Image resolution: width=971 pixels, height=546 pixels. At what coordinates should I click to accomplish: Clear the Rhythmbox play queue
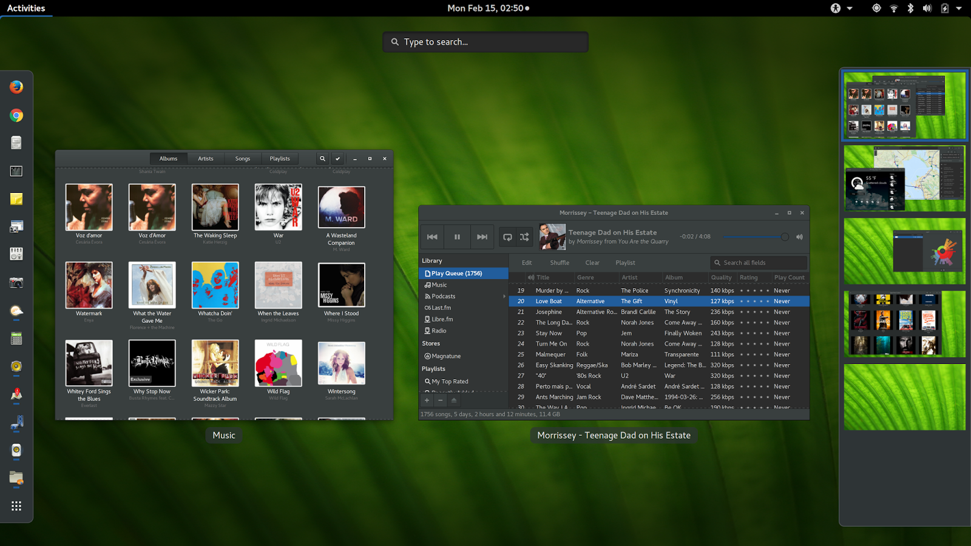[x=592, y=263]
